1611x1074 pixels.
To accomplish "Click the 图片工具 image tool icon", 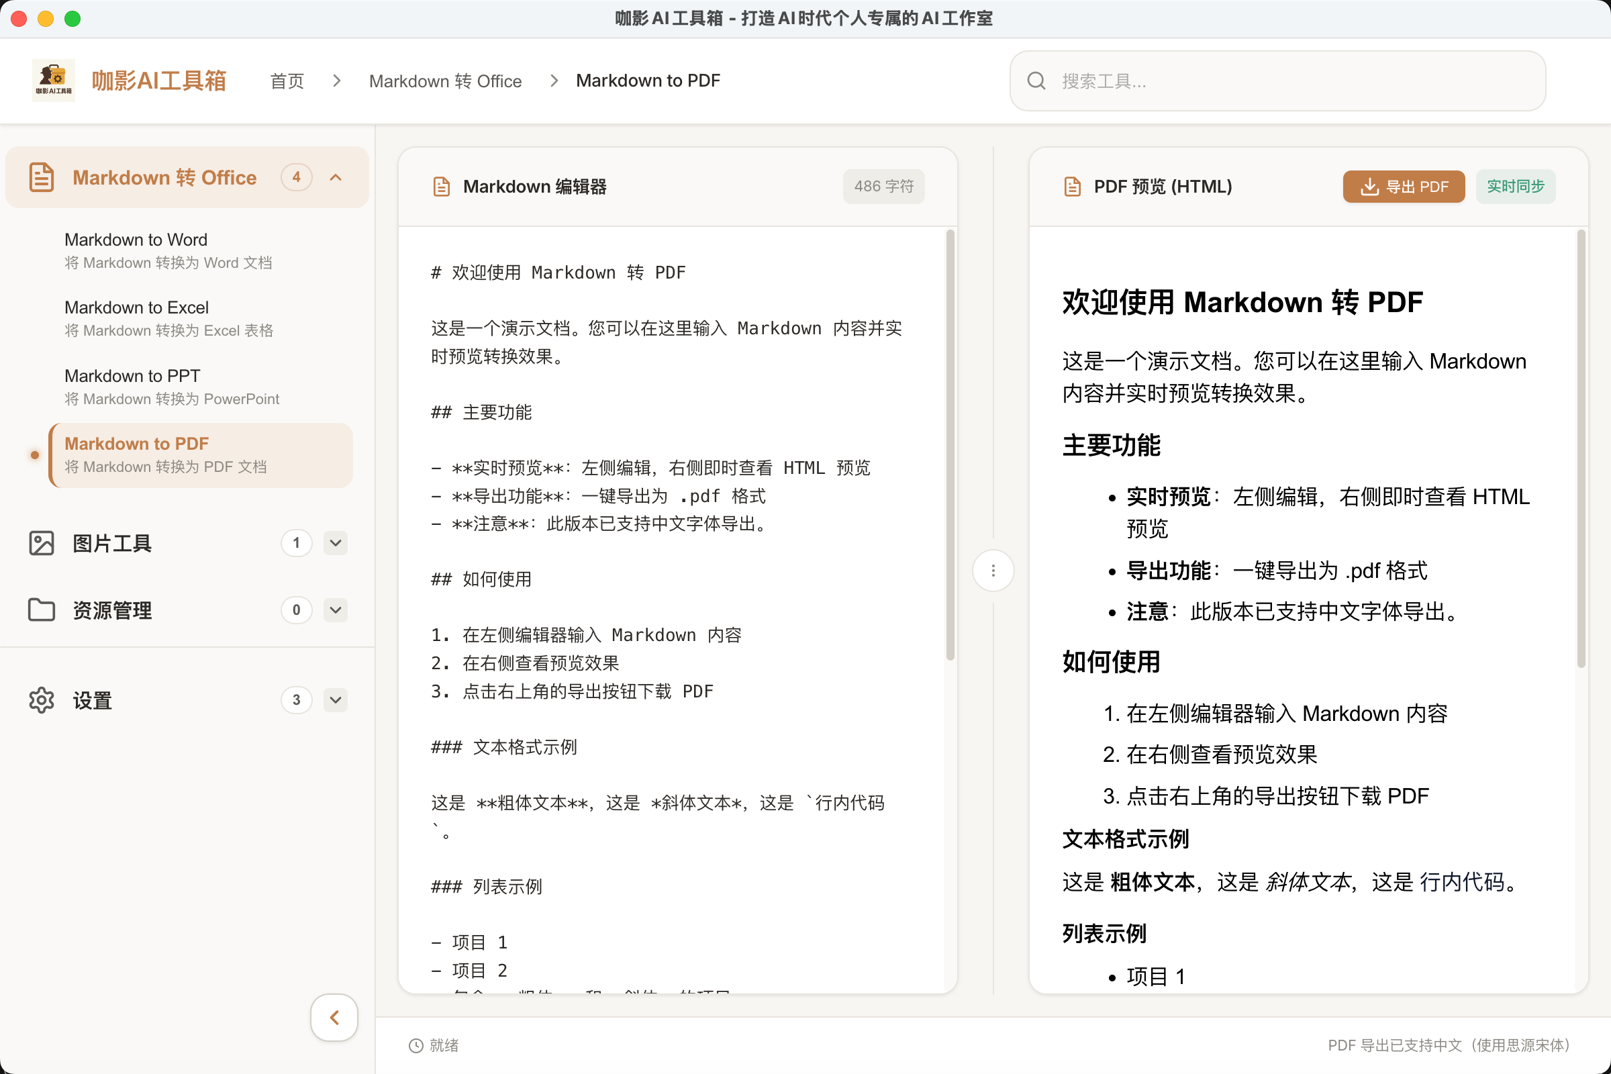I will [41, 543].
